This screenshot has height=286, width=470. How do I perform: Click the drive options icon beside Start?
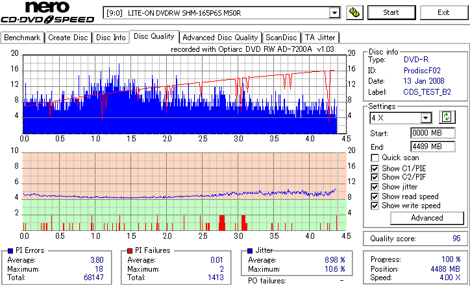tap(354, 12)
